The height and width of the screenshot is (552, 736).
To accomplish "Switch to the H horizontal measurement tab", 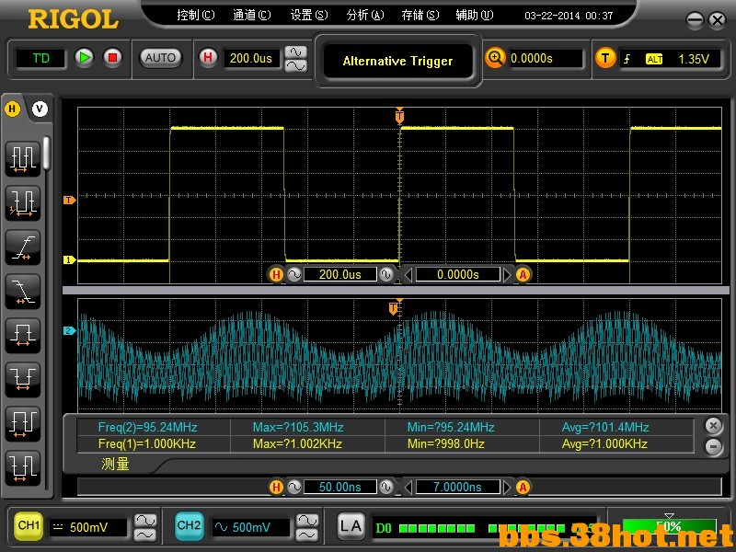I will click(12, 109).
